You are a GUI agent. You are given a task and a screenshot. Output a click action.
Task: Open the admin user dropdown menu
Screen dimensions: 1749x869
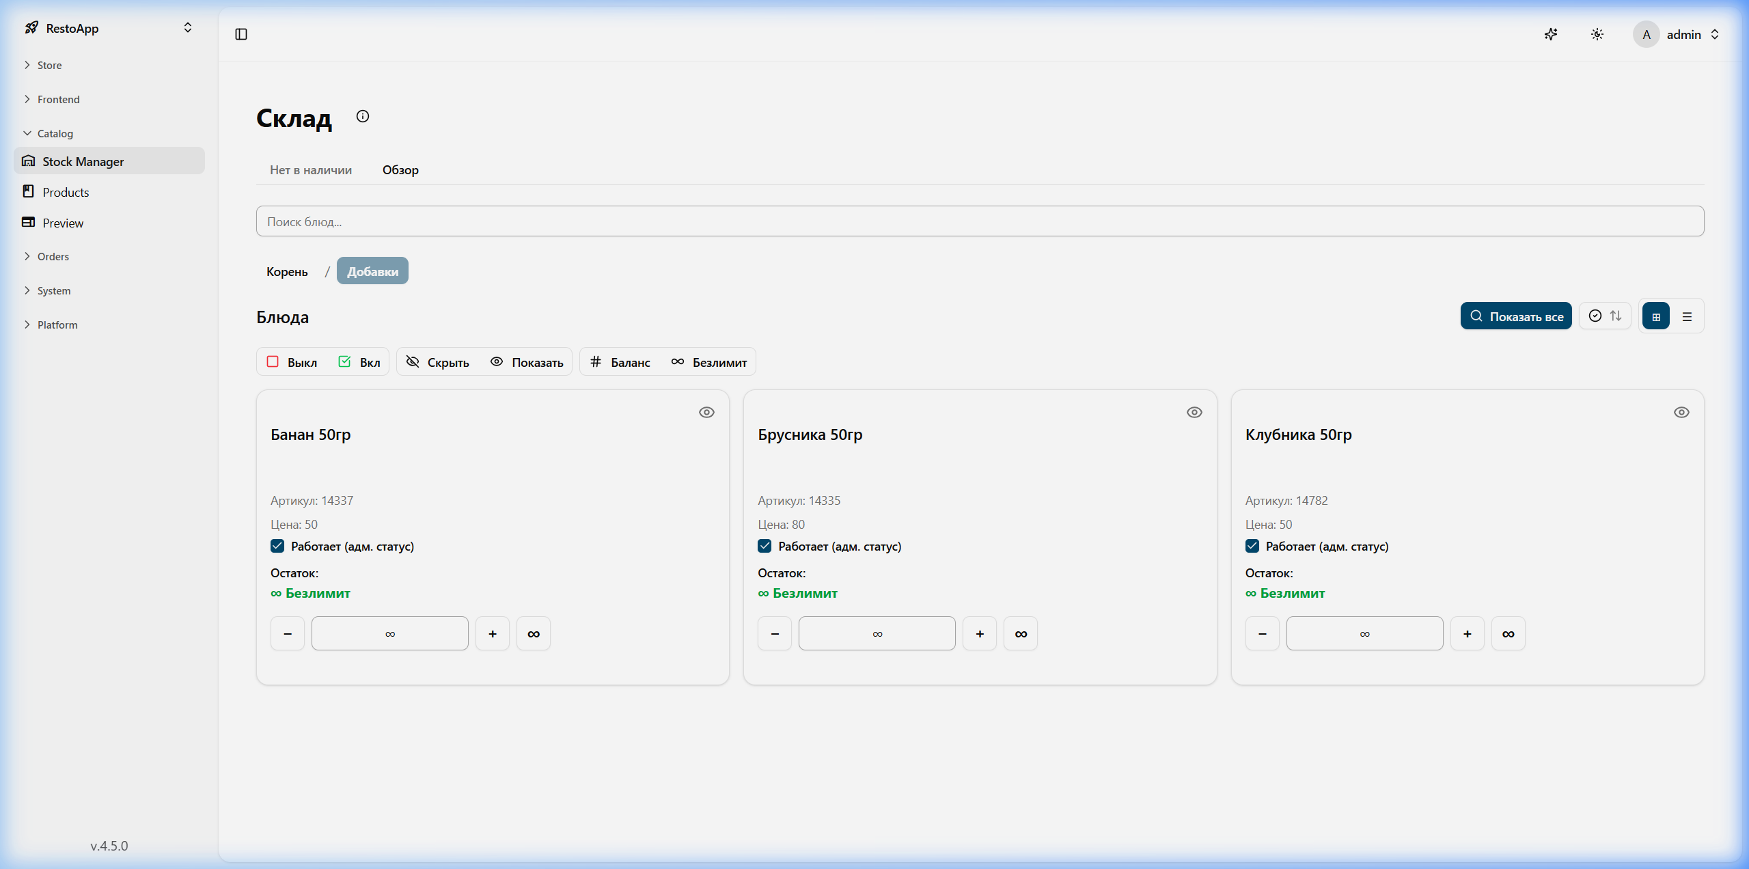1677,34
